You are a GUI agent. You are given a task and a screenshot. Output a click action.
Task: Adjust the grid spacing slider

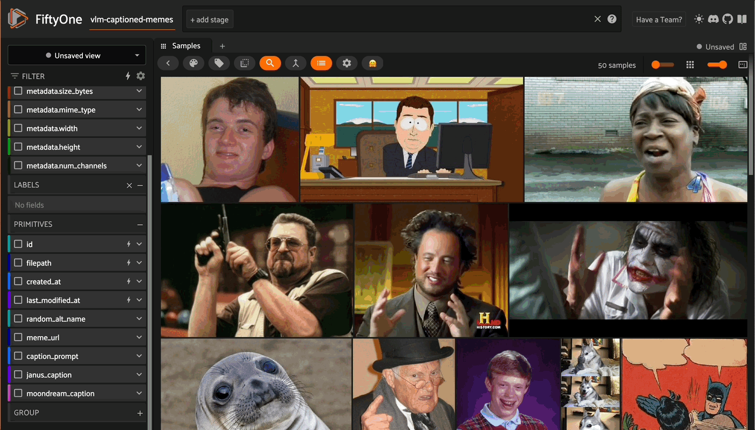coord(663,65)
